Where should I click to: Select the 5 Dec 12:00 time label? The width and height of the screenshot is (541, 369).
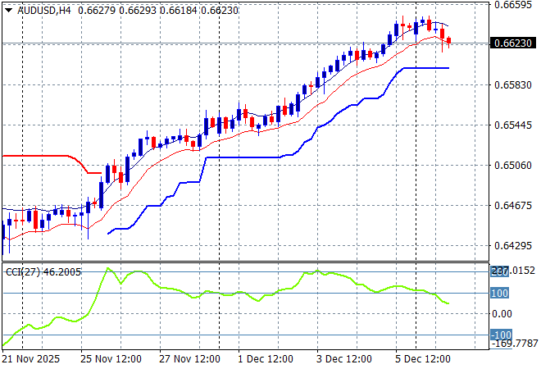click(x=423, y=359)
